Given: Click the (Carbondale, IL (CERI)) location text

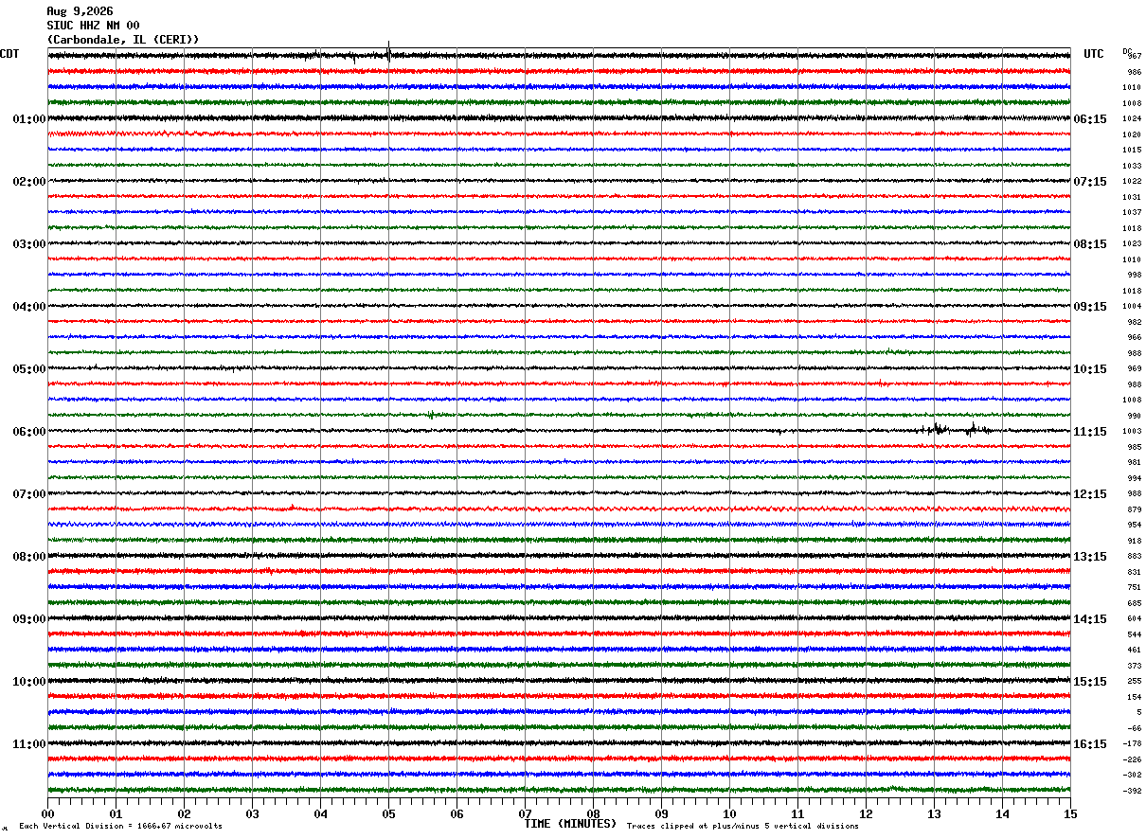Looking at the screenshot, I should [x=123, y=40].
